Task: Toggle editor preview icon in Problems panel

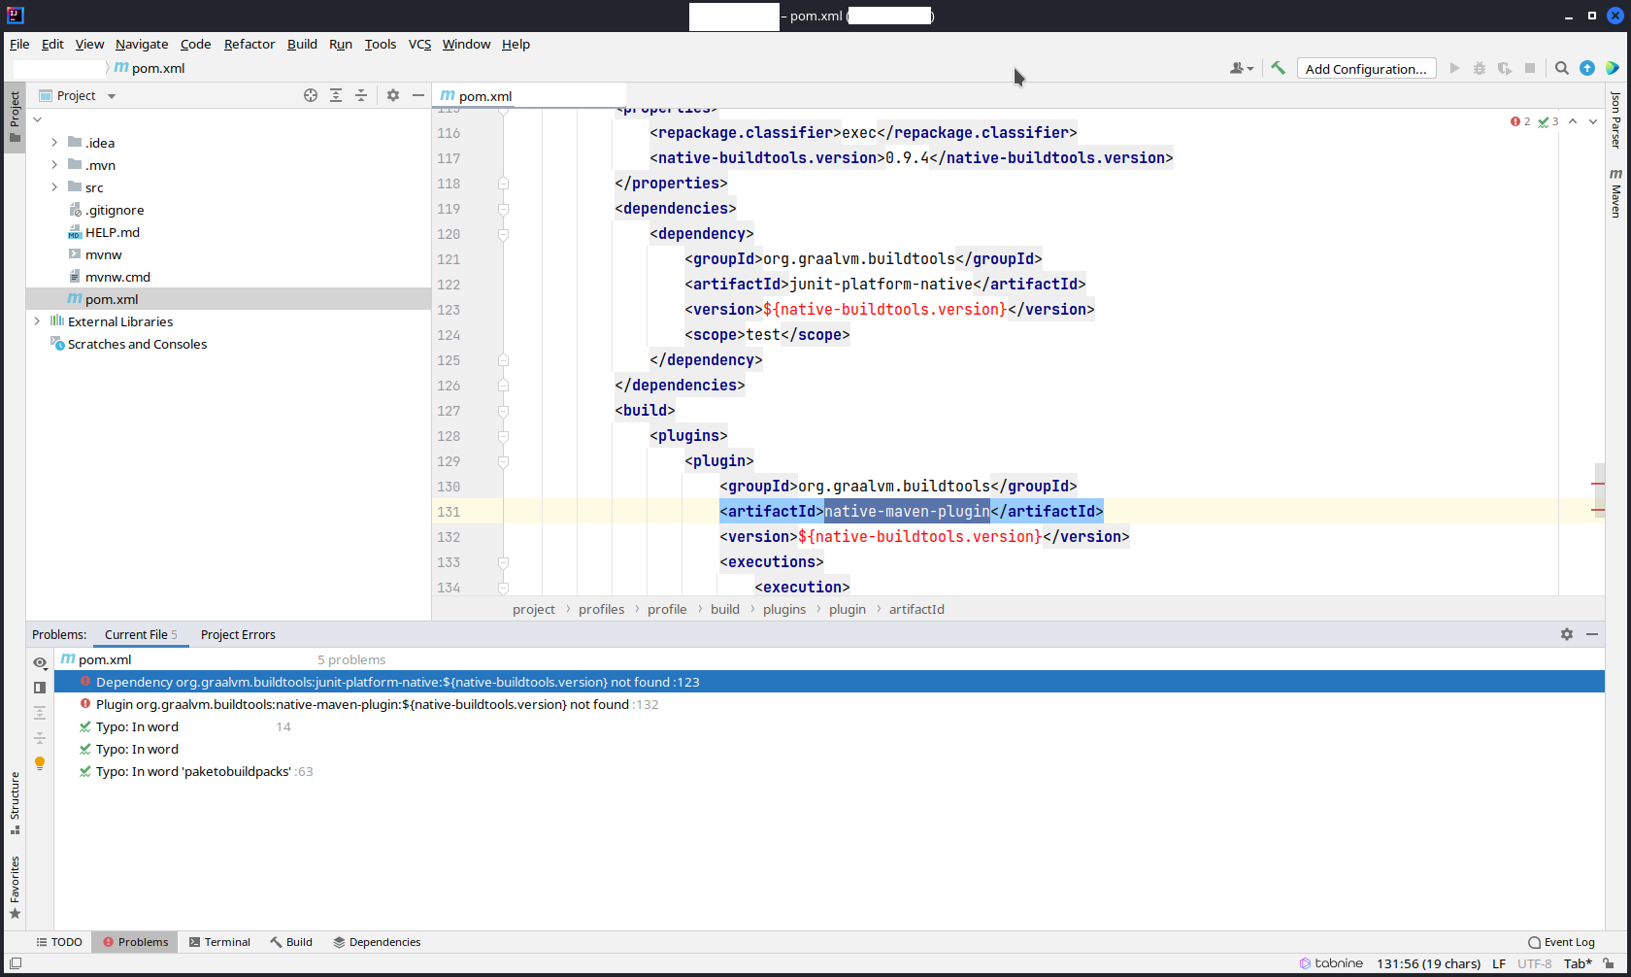Action: [x=40, y=688]
